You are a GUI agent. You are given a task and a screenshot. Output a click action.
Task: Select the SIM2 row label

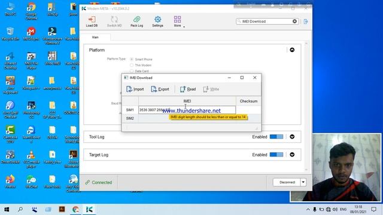coord(130,118)
